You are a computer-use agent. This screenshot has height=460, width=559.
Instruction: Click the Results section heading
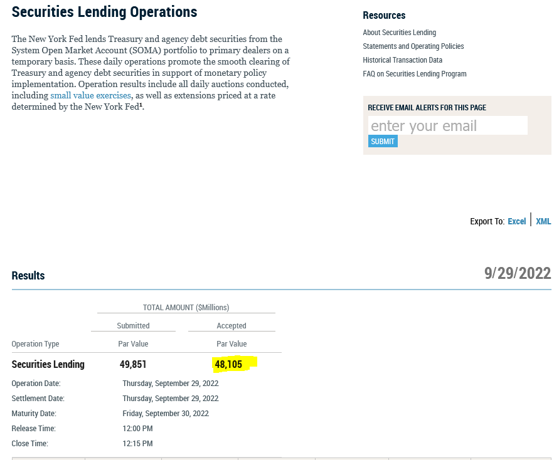(x=28, y=276)
